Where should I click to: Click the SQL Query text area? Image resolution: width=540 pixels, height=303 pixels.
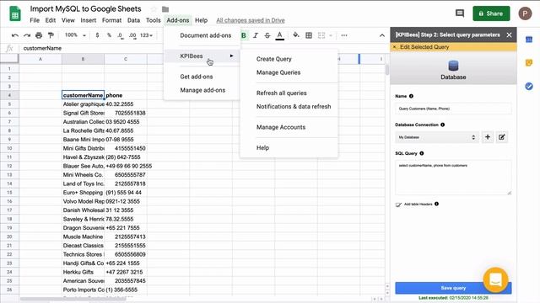453,178
